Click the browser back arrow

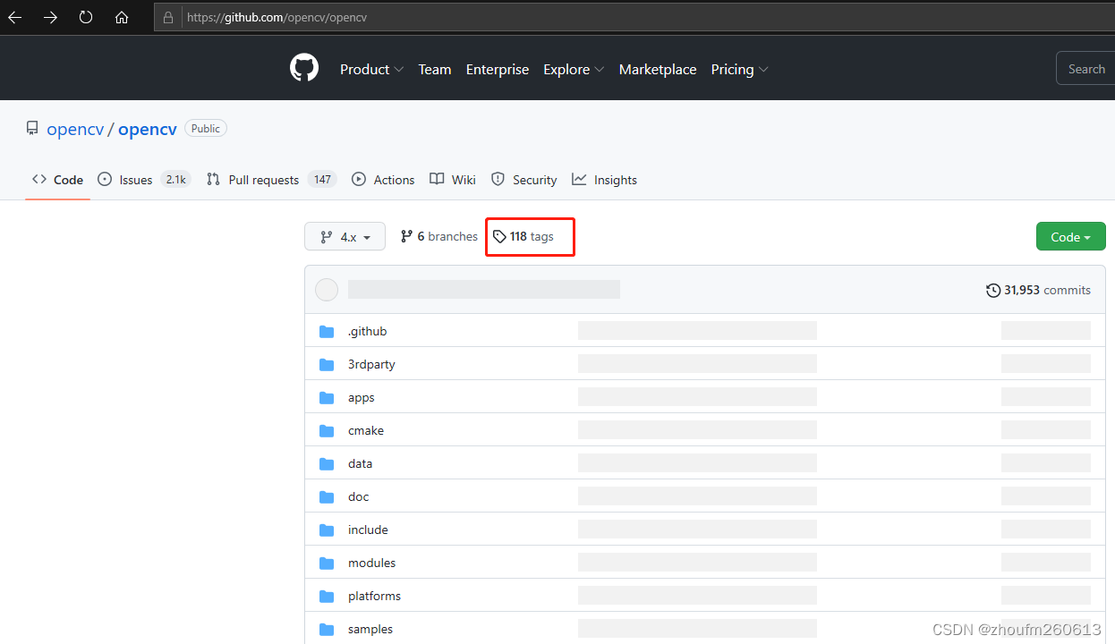15,18
